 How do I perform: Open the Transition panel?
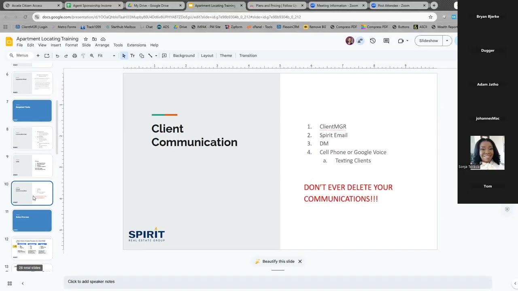tap(248, 56)
